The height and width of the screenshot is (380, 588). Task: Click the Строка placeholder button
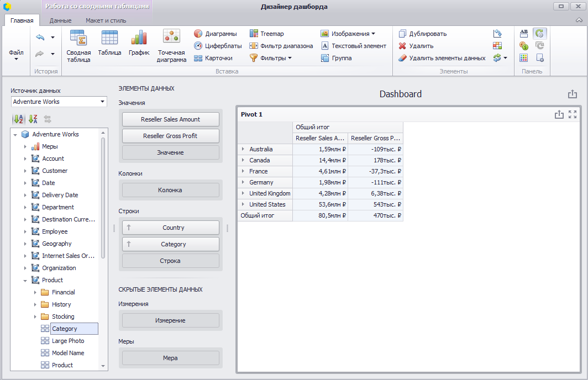[171, 261]
